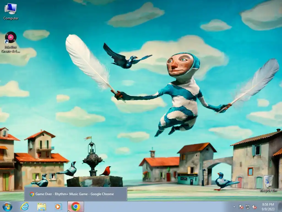Open the Windows Start menu orb

click(x=7, y=206)
